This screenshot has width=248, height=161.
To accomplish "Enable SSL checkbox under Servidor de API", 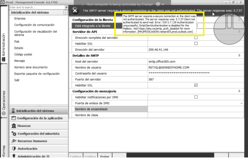I will 196,43.
